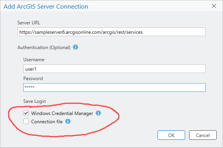Click the Save Login label
Image resolution: width=223 pixels, height=148 pixels.
[35, 101]
